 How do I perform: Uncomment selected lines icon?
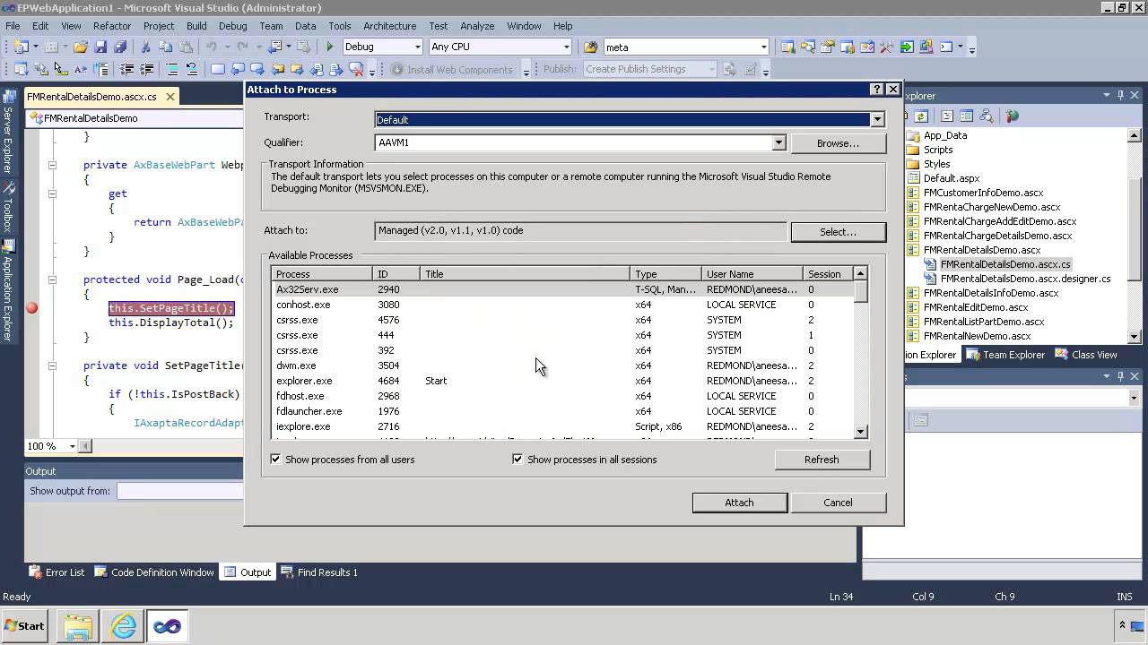[191, 69]
